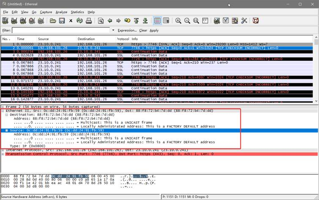Sort packets by No. column
Image resolution: width=319 pixels, height=200 pixels.
tap(8, 39)
